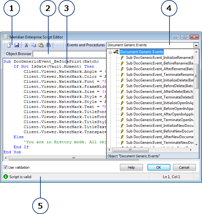Click lightning icon beside DocGenericEvent_BeforeOpenInApp

(x=122, y=109)
